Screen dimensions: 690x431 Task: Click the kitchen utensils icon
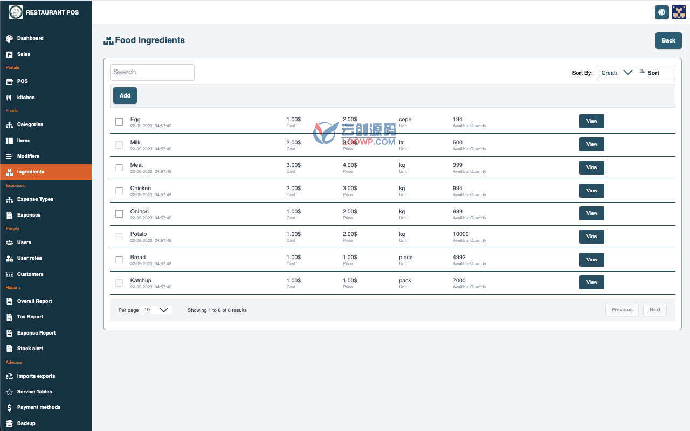[x=9, y=98]
